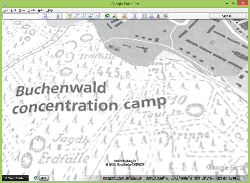Click inside the search input field
250x183 pixels.
click(20, 16)
